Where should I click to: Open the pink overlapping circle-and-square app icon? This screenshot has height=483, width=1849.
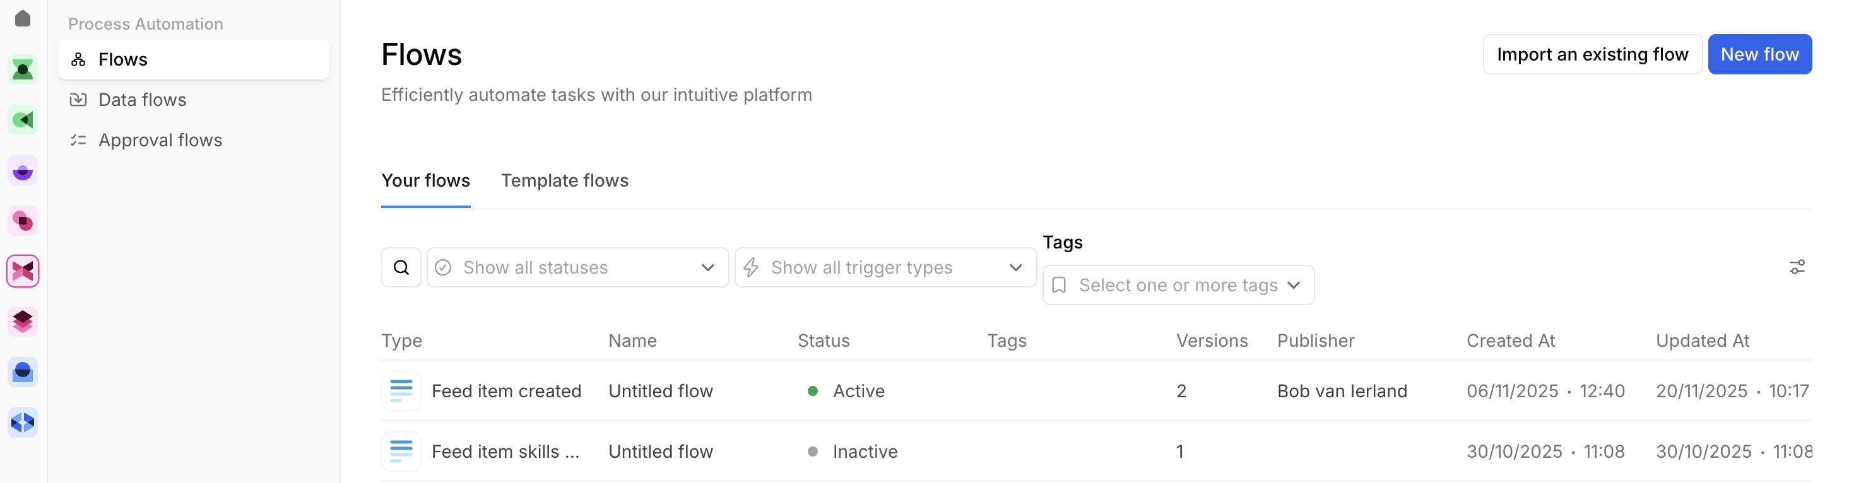coord(23,221)
